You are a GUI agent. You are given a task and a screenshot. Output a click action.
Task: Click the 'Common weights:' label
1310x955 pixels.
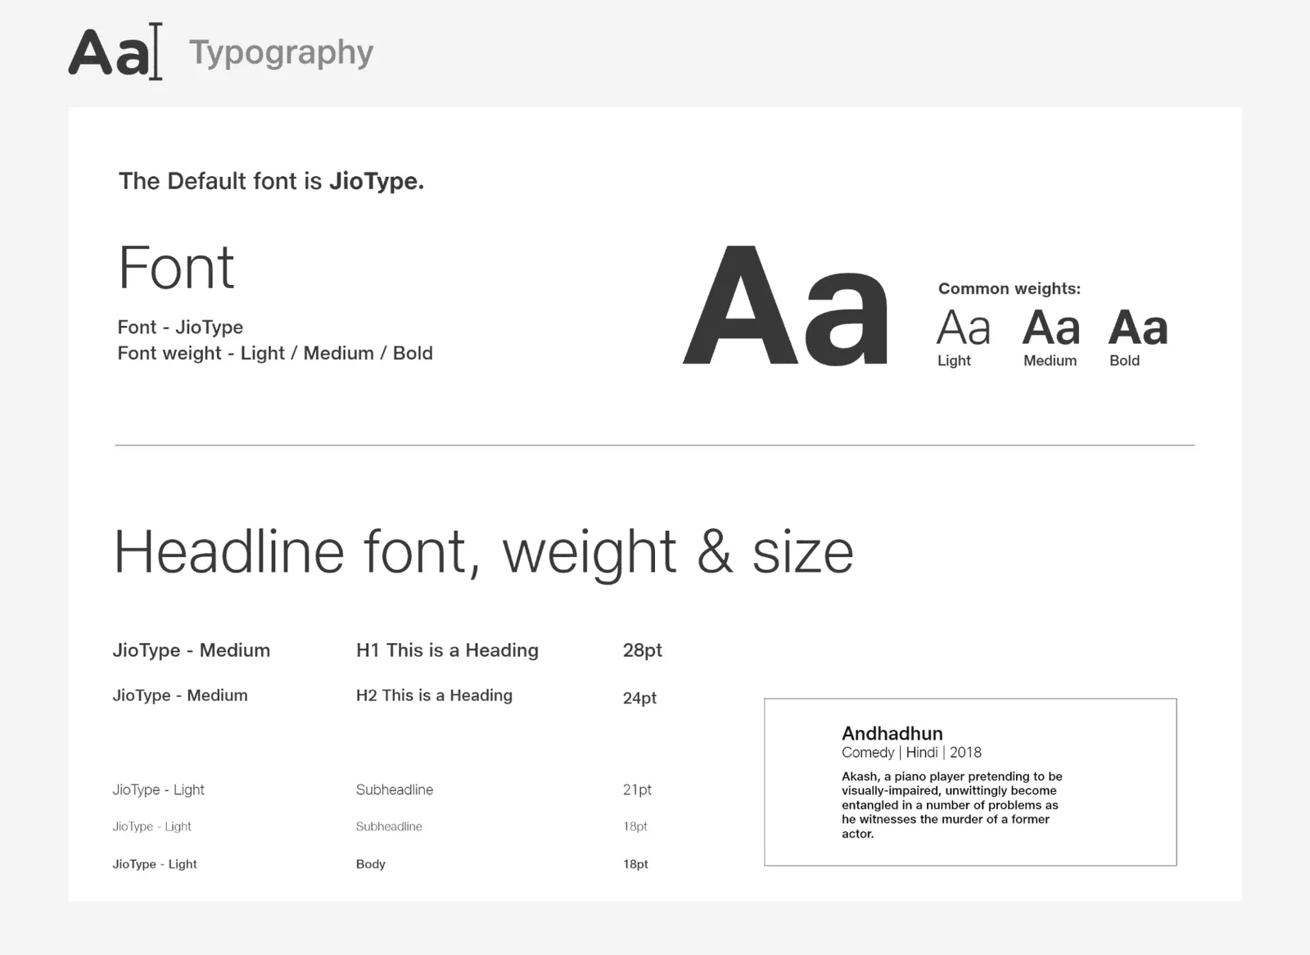click(x=1009, y=288)
